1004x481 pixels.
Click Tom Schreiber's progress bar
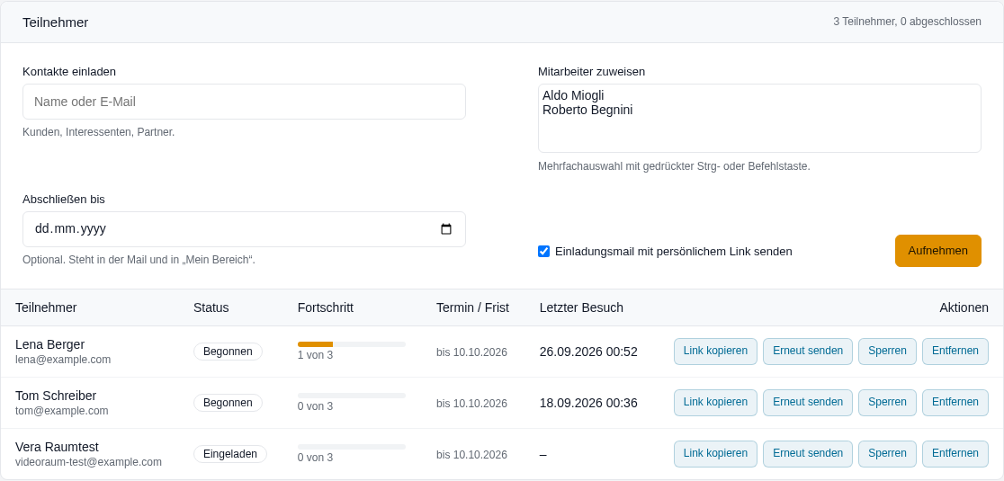(x=352, y=396)
